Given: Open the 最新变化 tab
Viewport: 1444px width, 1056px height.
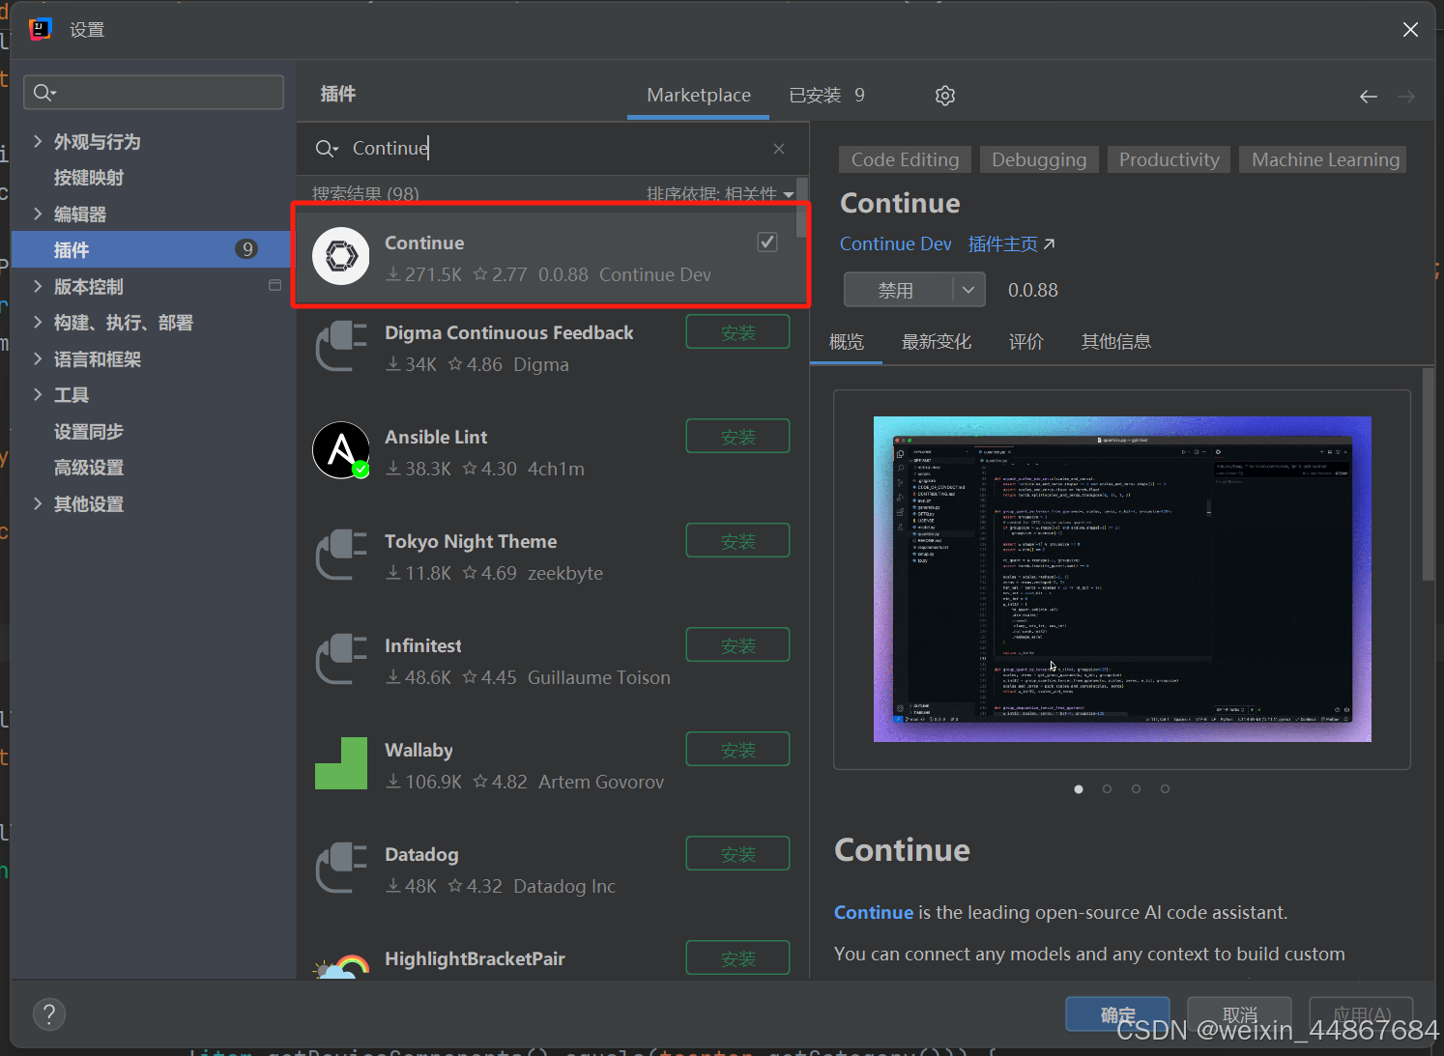Looking at the screenshot, I should [937, 342].
